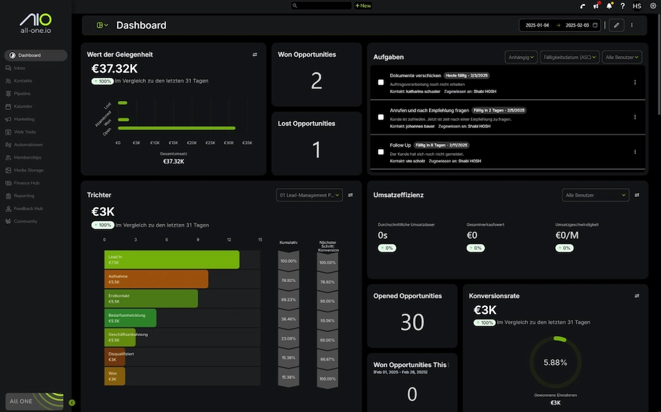Image resolution: width=661 pixels, height=412 pixels.
Task: Click the Memberships sidebar icon
Action: point(8,158)
